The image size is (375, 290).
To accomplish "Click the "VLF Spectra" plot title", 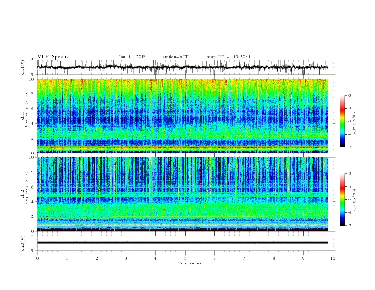I will tap(54, 57).
